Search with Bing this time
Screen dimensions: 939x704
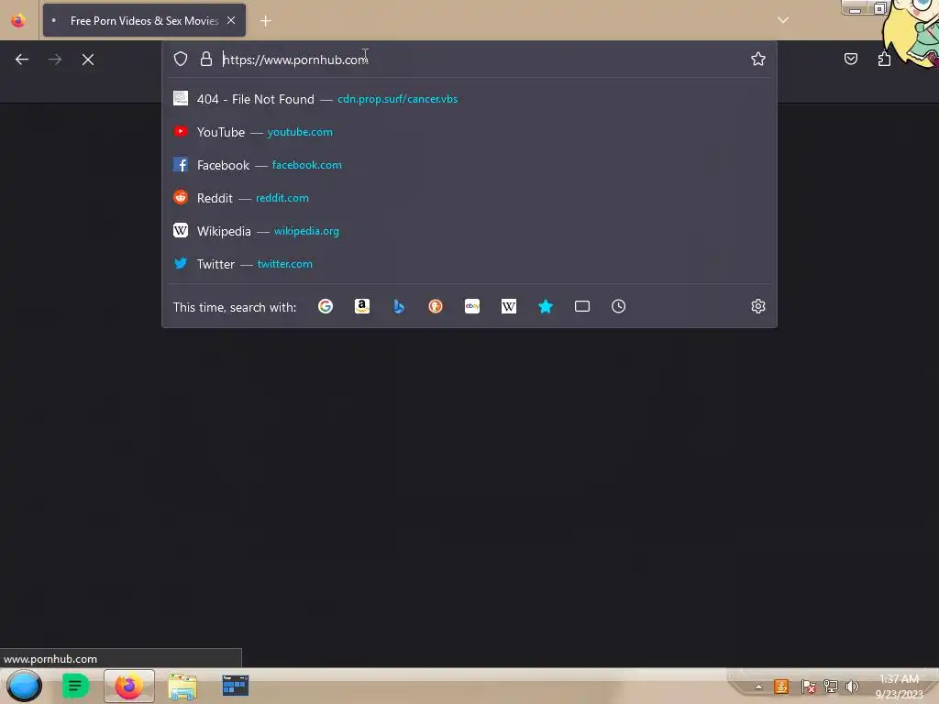[399, 306]
